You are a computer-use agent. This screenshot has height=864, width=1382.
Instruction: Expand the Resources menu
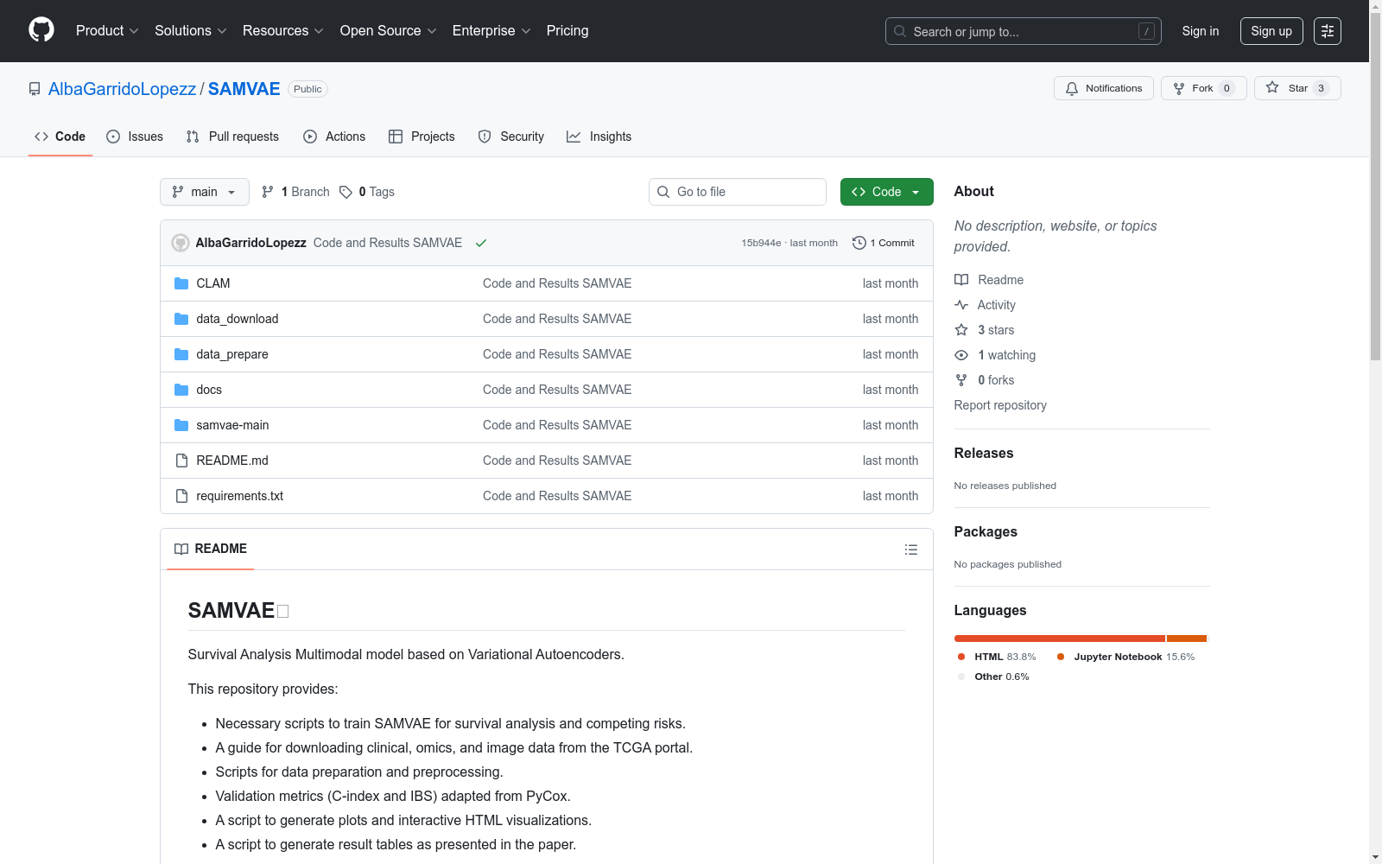click(283, 31)
